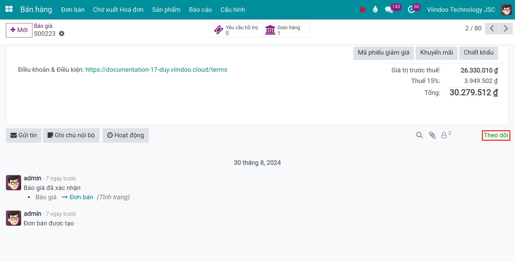Click admin avatar on 'Đơn bán được tạo' message

tap(14, 218)
